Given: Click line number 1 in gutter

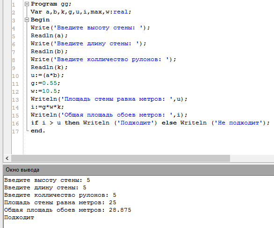Looking at the screenshot, I should tap(14, 5).
